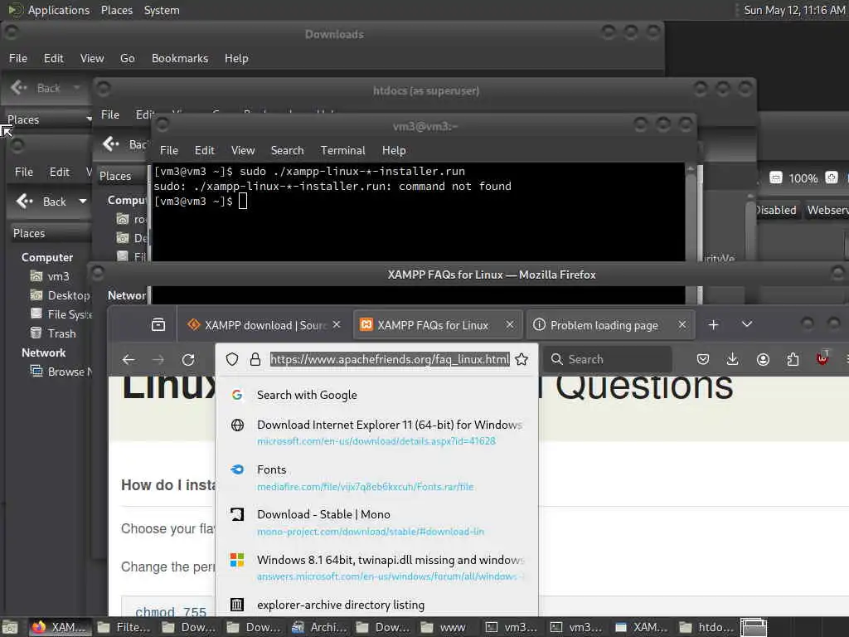Image resolution: width=849 pixels, height=637 pixels.
Task: Select explorer-archive directory listing suggestion
Action: 376,605
